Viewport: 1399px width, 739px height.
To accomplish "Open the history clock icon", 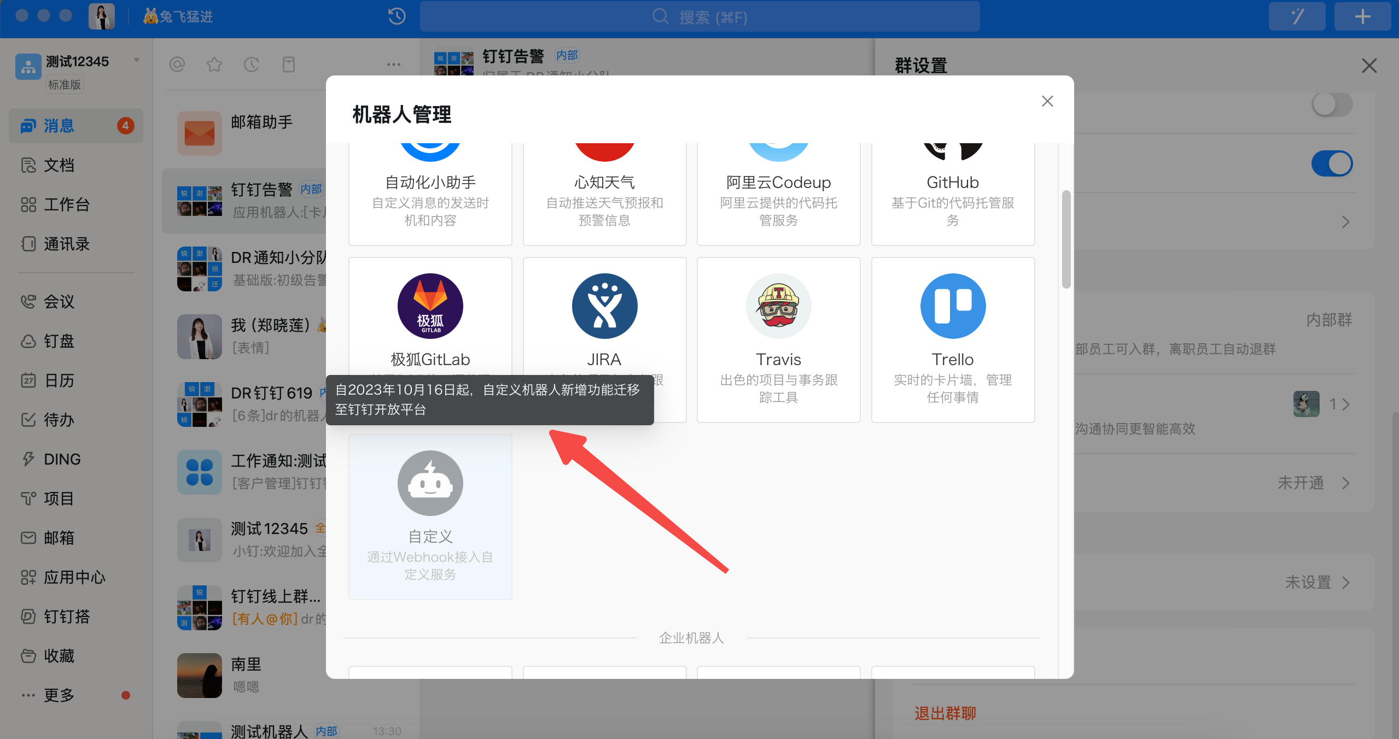I will click(397, 16).
